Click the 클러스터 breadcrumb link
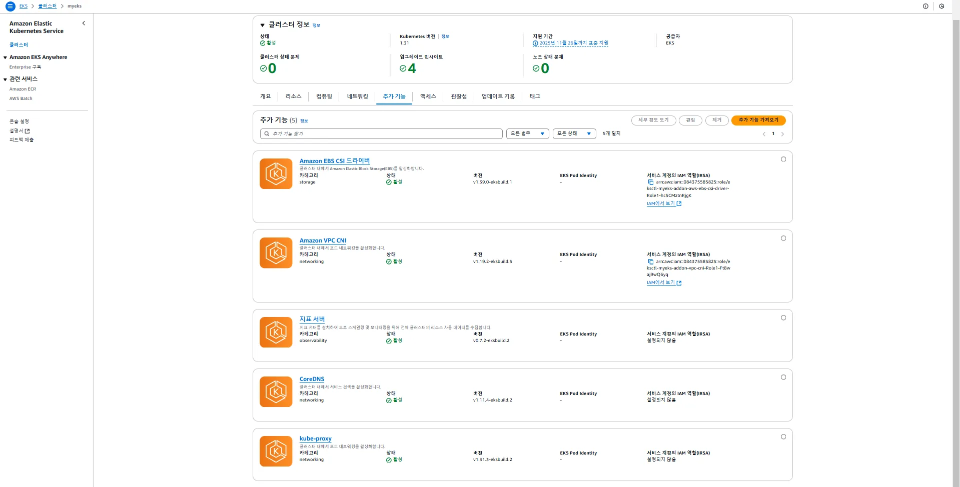The image size is (960, 487). pyautogui.click(x=47, y=6)
